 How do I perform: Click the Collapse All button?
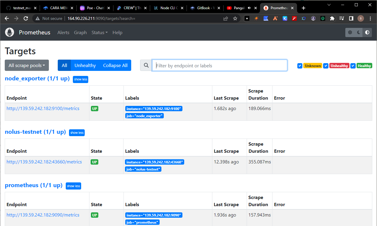(115, 65)
